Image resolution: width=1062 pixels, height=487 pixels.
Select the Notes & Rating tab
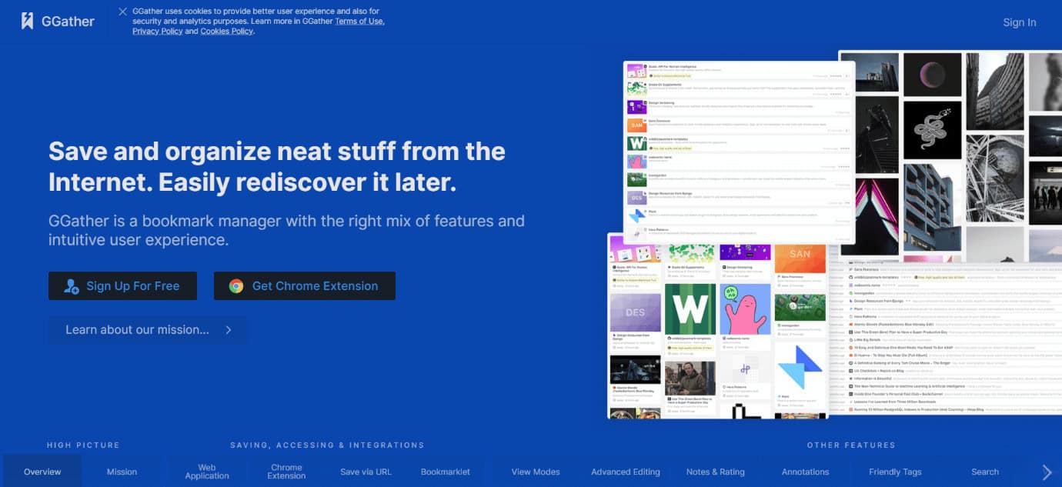pos(715,472)
